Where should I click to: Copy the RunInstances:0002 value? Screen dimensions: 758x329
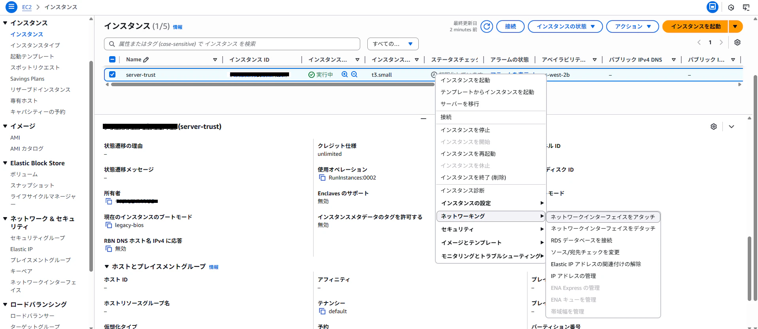point(322,178)
